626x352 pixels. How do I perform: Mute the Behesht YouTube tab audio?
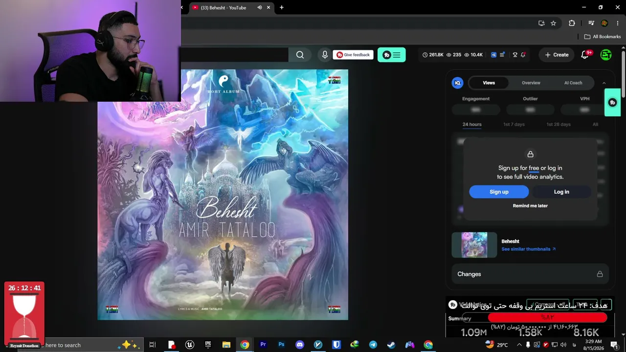[260, 7]
